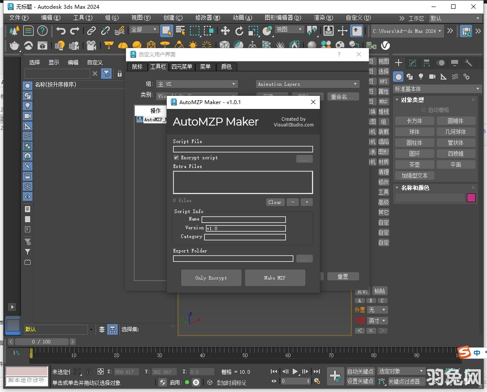Toggle the AutoGrid checkbox
The image size is (487, 392).
[423, 110]
